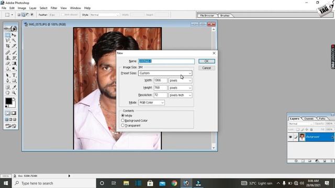Select the Eraser tool
The height and width of the screenshot is (188, 335).
8,63
